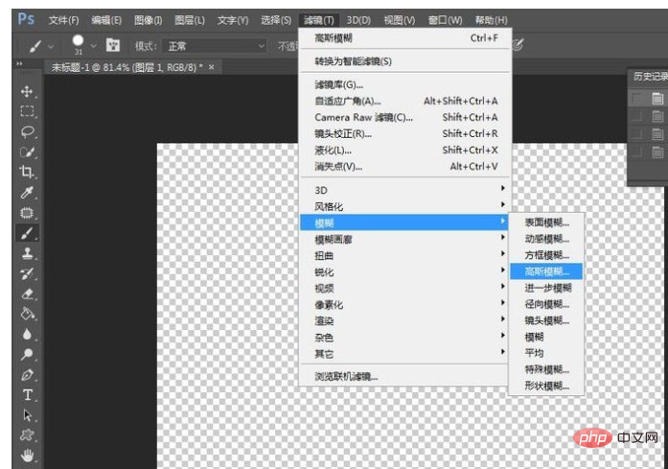Click 浏览联机滤镜... menu entry
The image size is (668, 469).
tap(404, 377)
